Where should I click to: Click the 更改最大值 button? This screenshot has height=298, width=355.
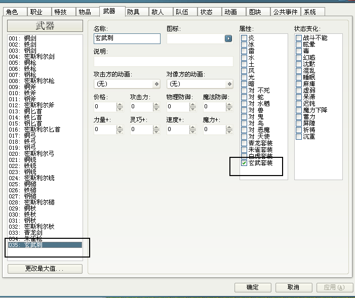pyautogui.click(x=45, y=269)
